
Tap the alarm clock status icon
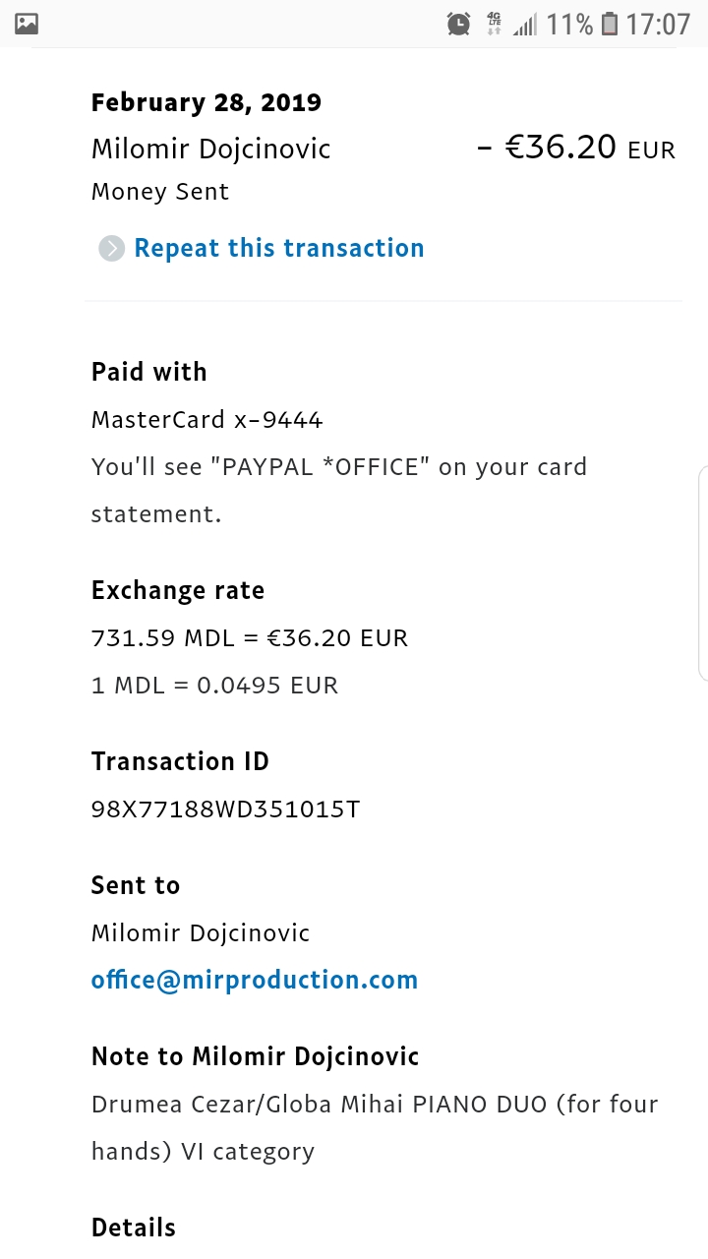[458, 24]
